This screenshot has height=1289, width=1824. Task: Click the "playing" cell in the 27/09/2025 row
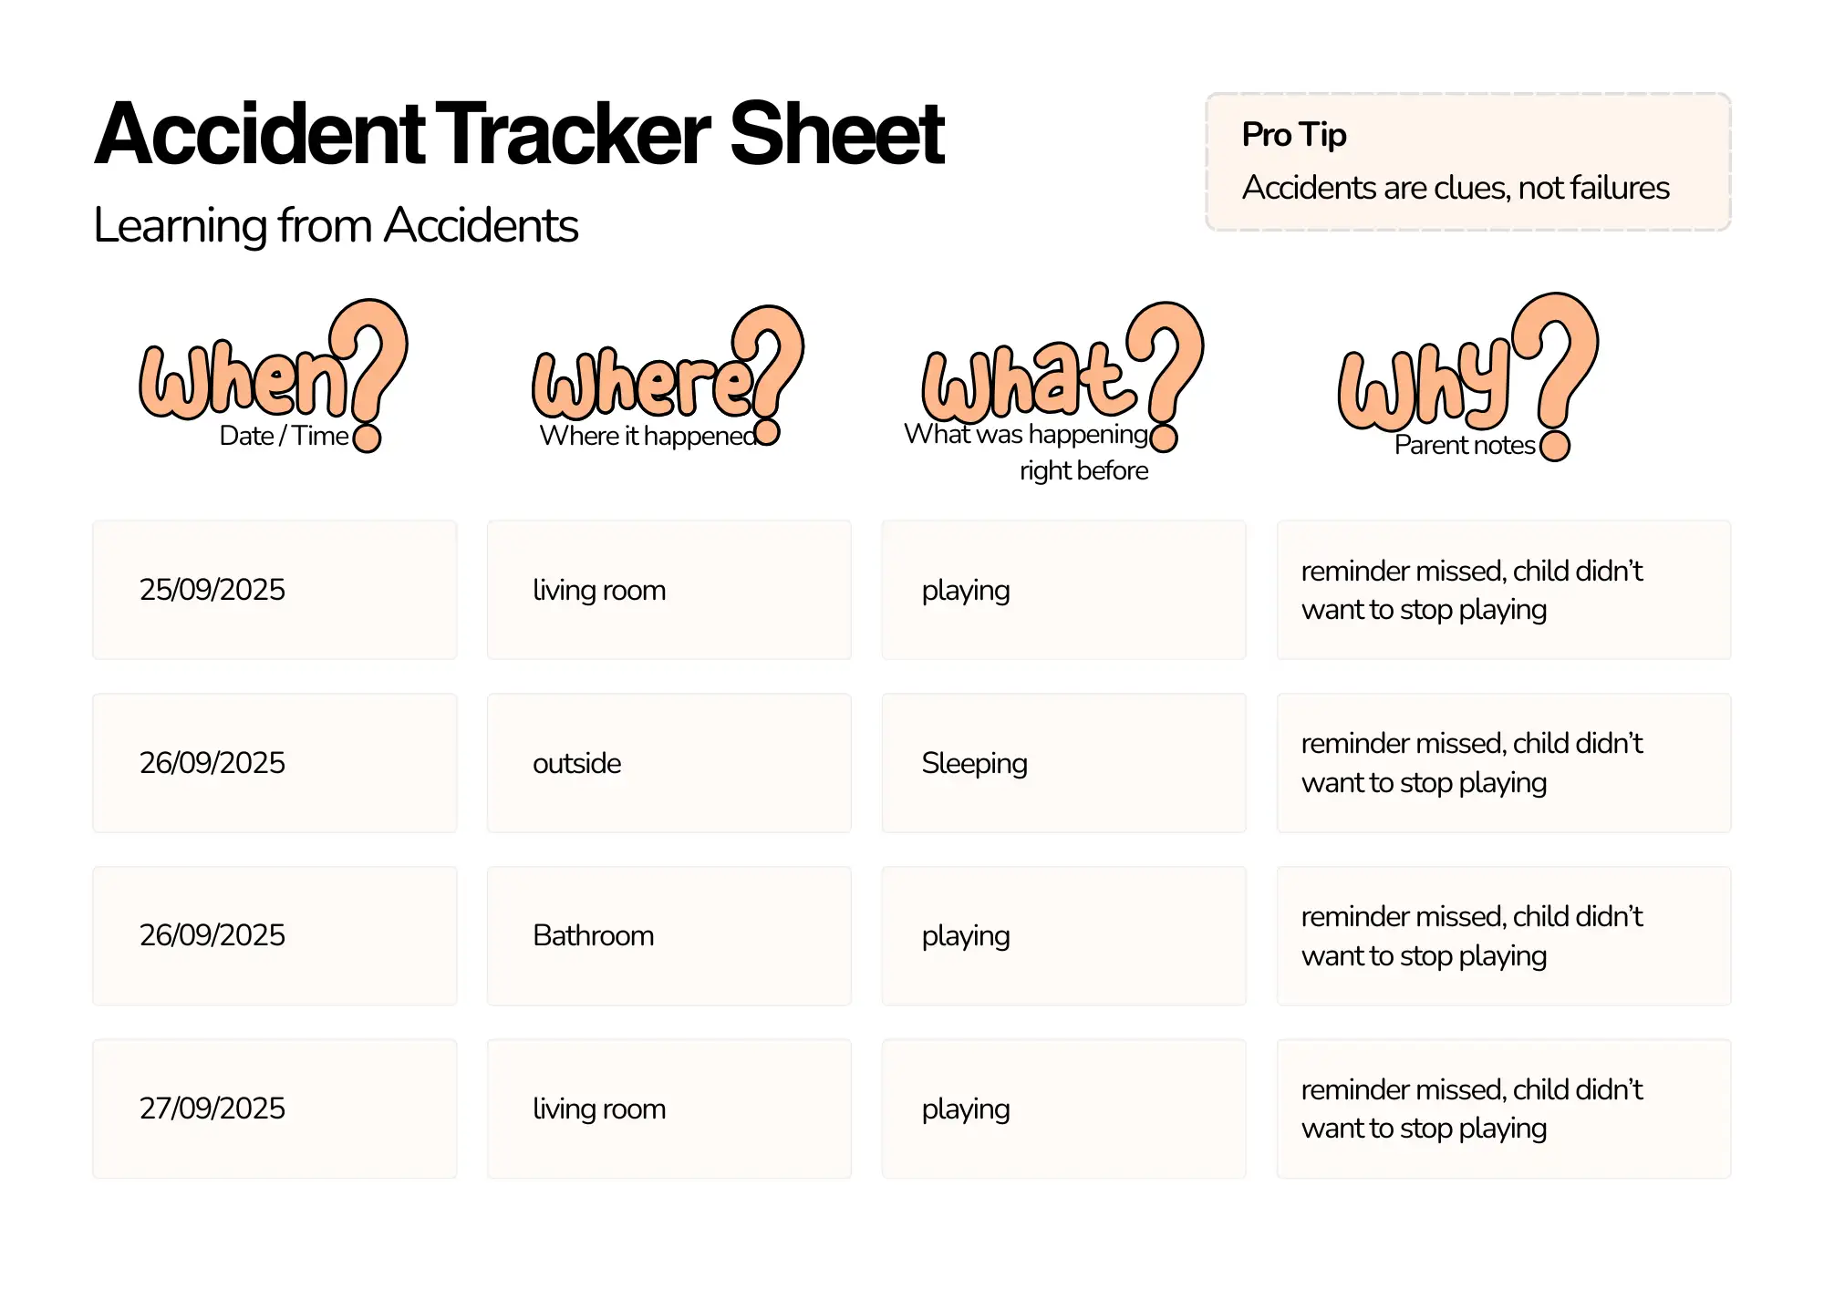click(x=1063, y=1109)
